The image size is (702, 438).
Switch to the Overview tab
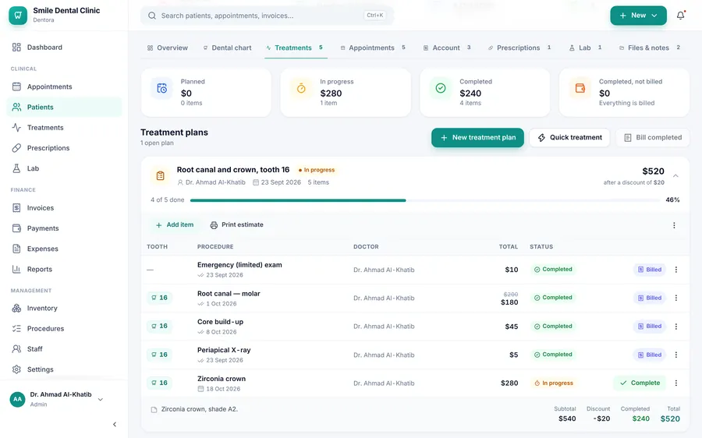[168, 48]
